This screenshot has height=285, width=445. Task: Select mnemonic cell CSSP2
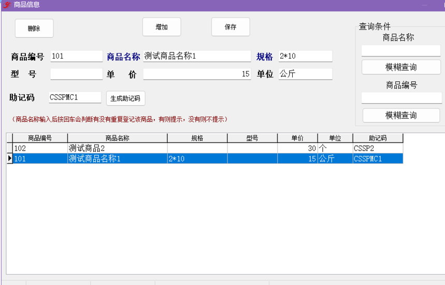coord(378,148)
